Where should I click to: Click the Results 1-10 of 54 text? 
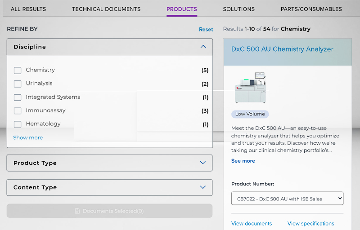click(267, 29)
